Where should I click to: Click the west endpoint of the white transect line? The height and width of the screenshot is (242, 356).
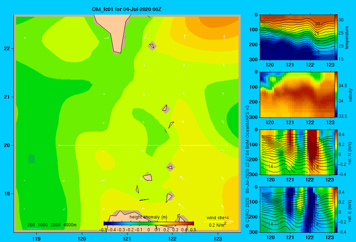point(59,145)
